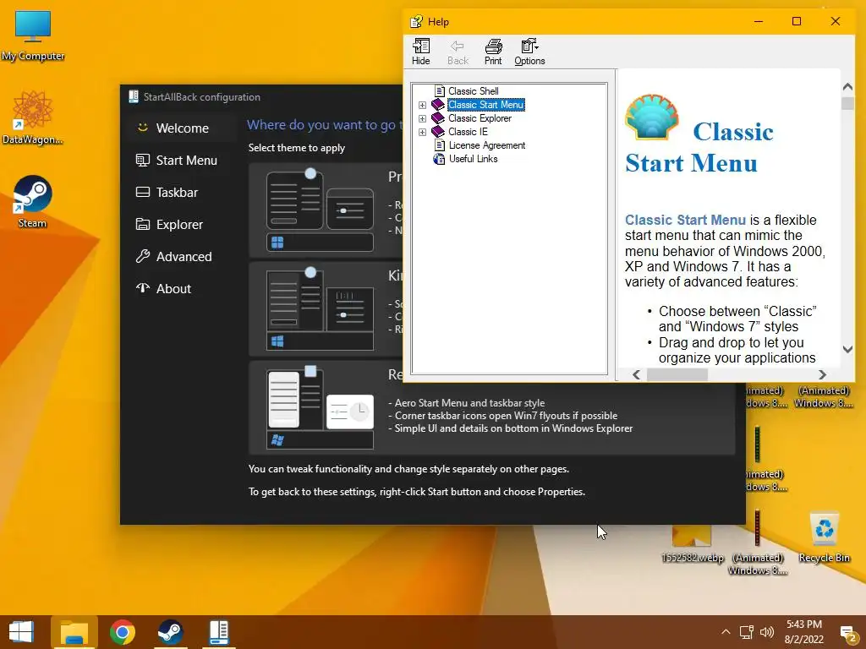Viewport: 866px width, 649px height.
Task: Select the 1552582.webp file on desktop
Action: point(692,544)
